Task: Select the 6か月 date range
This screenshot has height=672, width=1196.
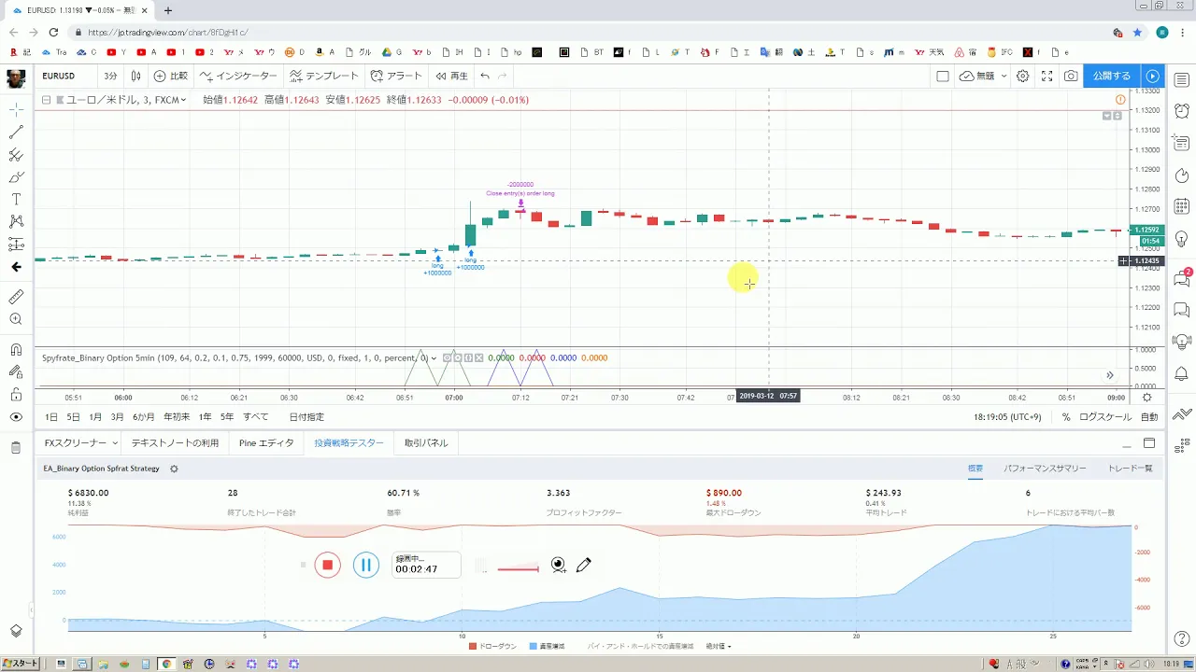Action: tap(144, 417)
